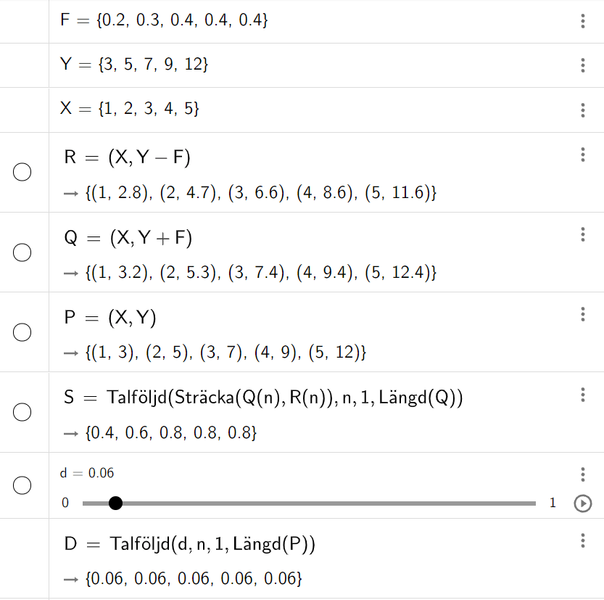Screen dimensions: 604x600
Task: Toggle visibility of point list R
Action: pos(22,173)
